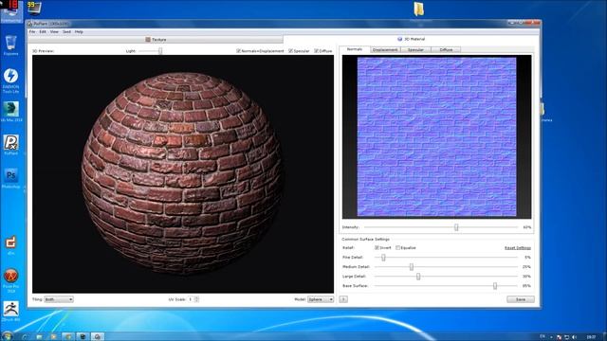Click the clock in the system tray
Image resolution: width=607 pixels, height=341 pixels.
pos(591,337)
